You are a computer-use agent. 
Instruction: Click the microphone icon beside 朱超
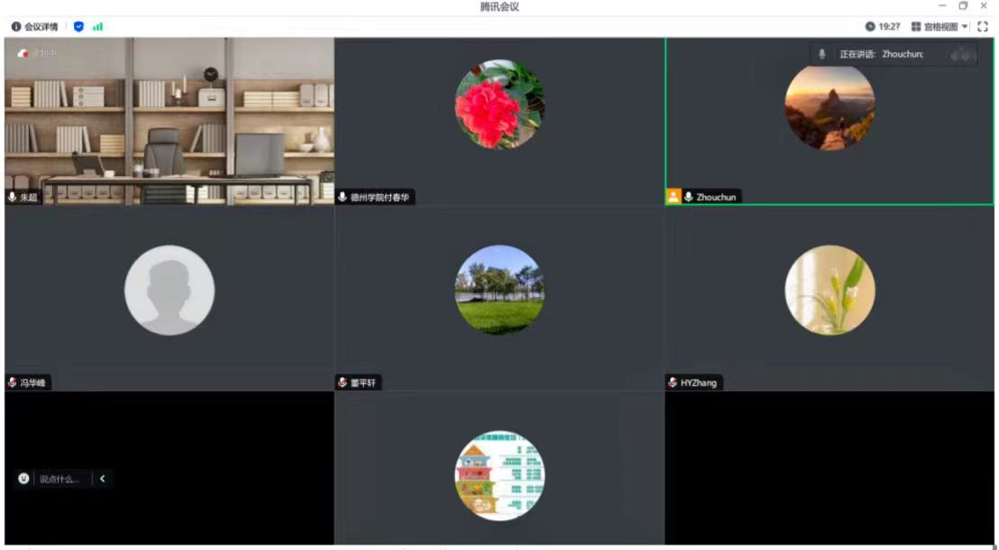(13, 197)
